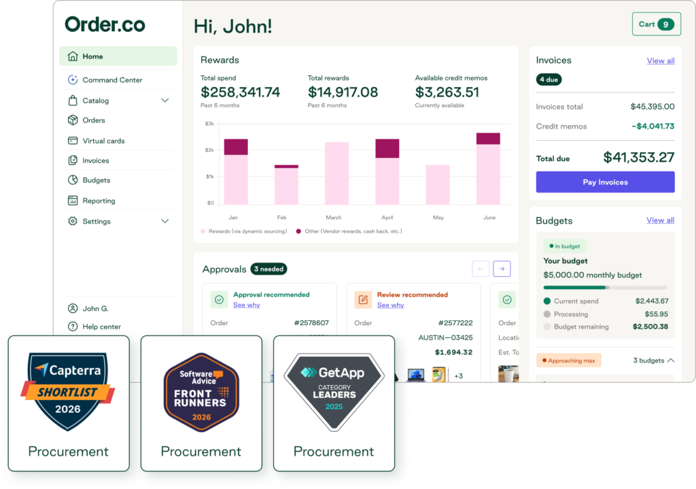Screen dimensions: 696x489
Task: Click the Virtual cards card icon
Action: coord(73,141)
